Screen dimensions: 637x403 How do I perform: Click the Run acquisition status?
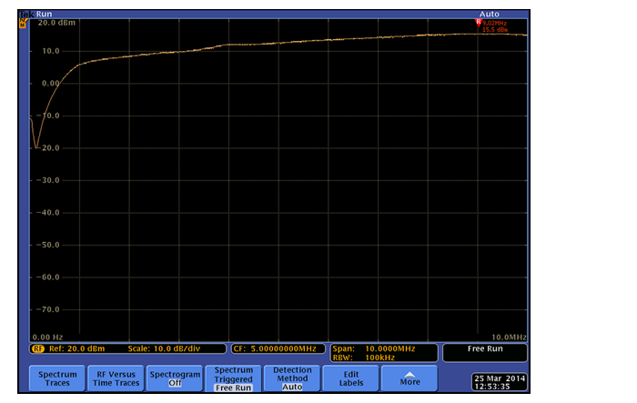[x=44, y=15]
